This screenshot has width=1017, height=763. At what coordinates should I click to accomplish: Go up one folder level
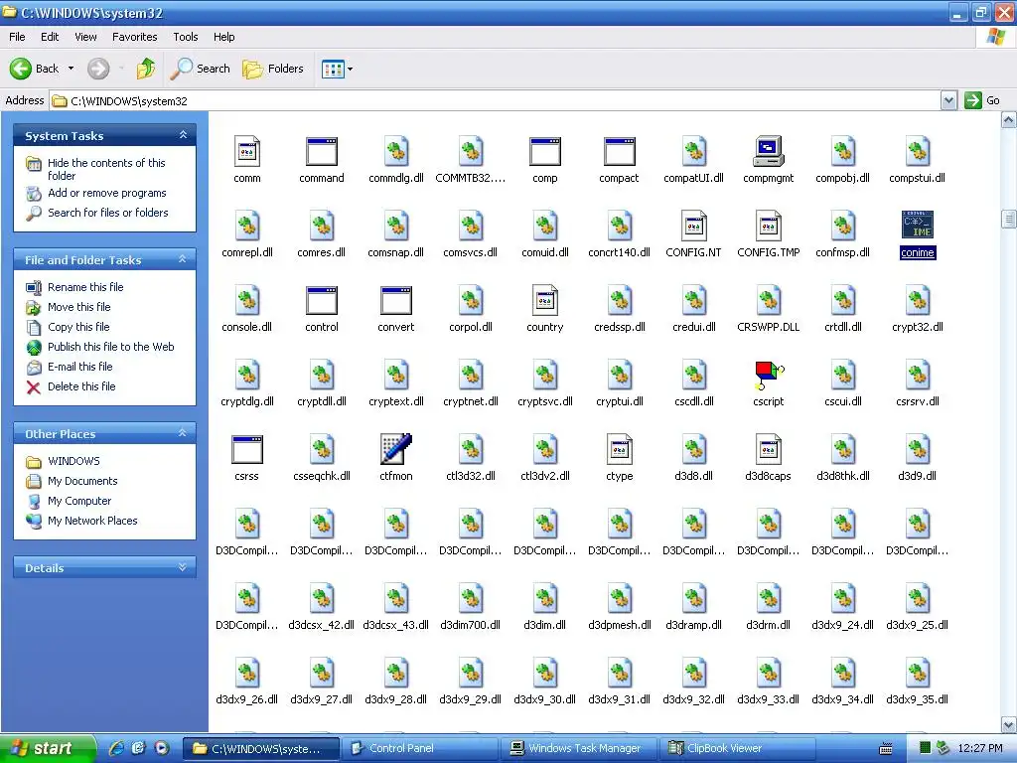[x=146, y=69]
